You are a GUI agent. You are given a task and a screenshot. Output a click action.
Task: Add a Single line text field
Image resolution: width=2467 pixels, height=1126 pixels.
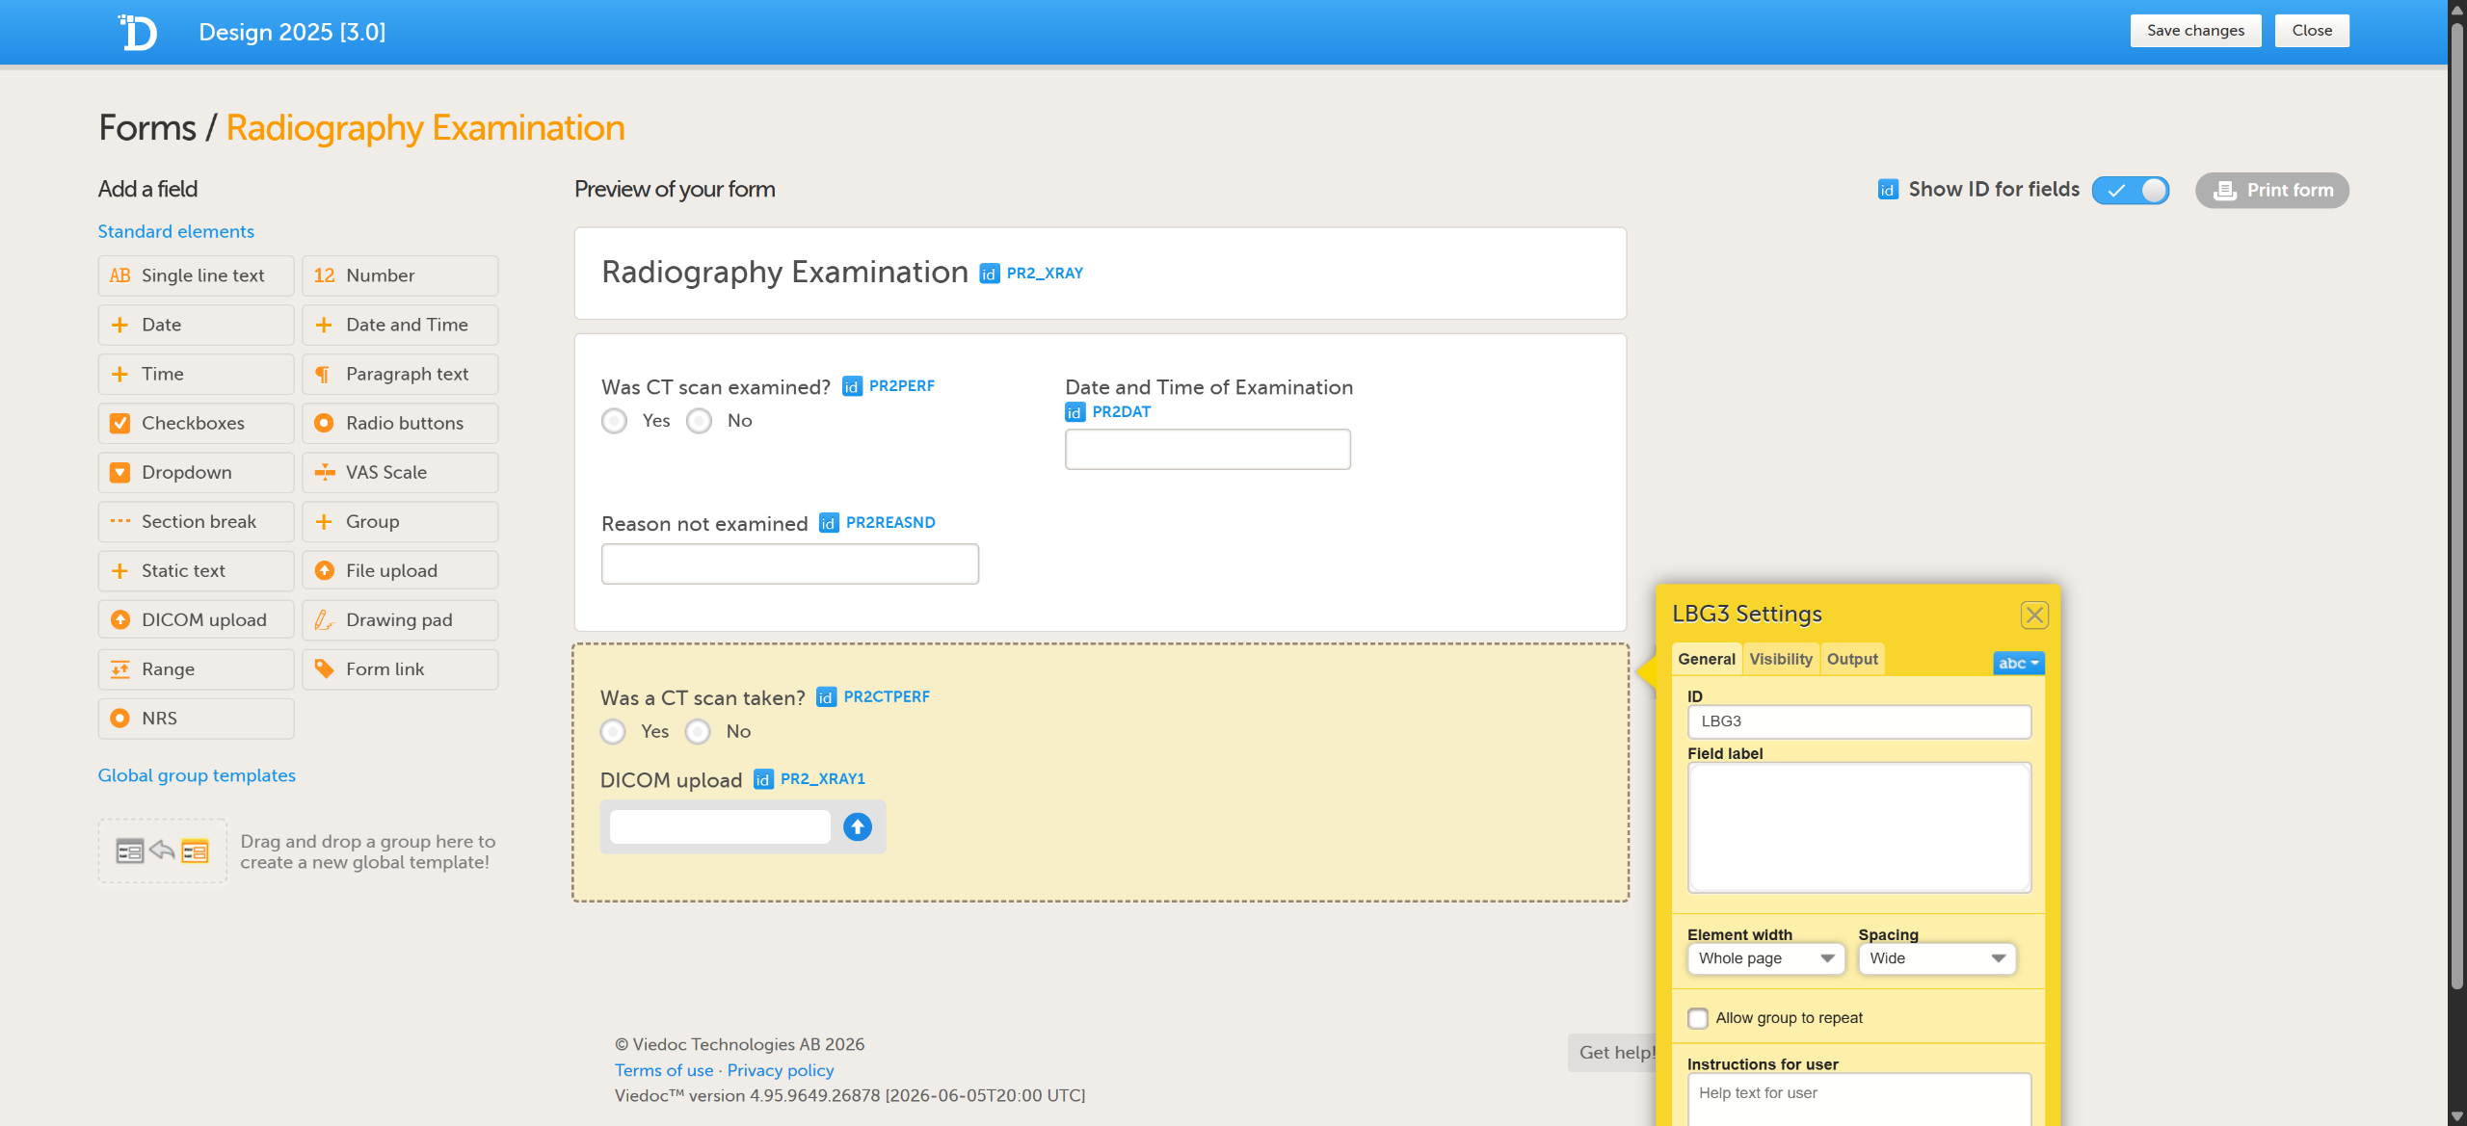pos(196,275)
